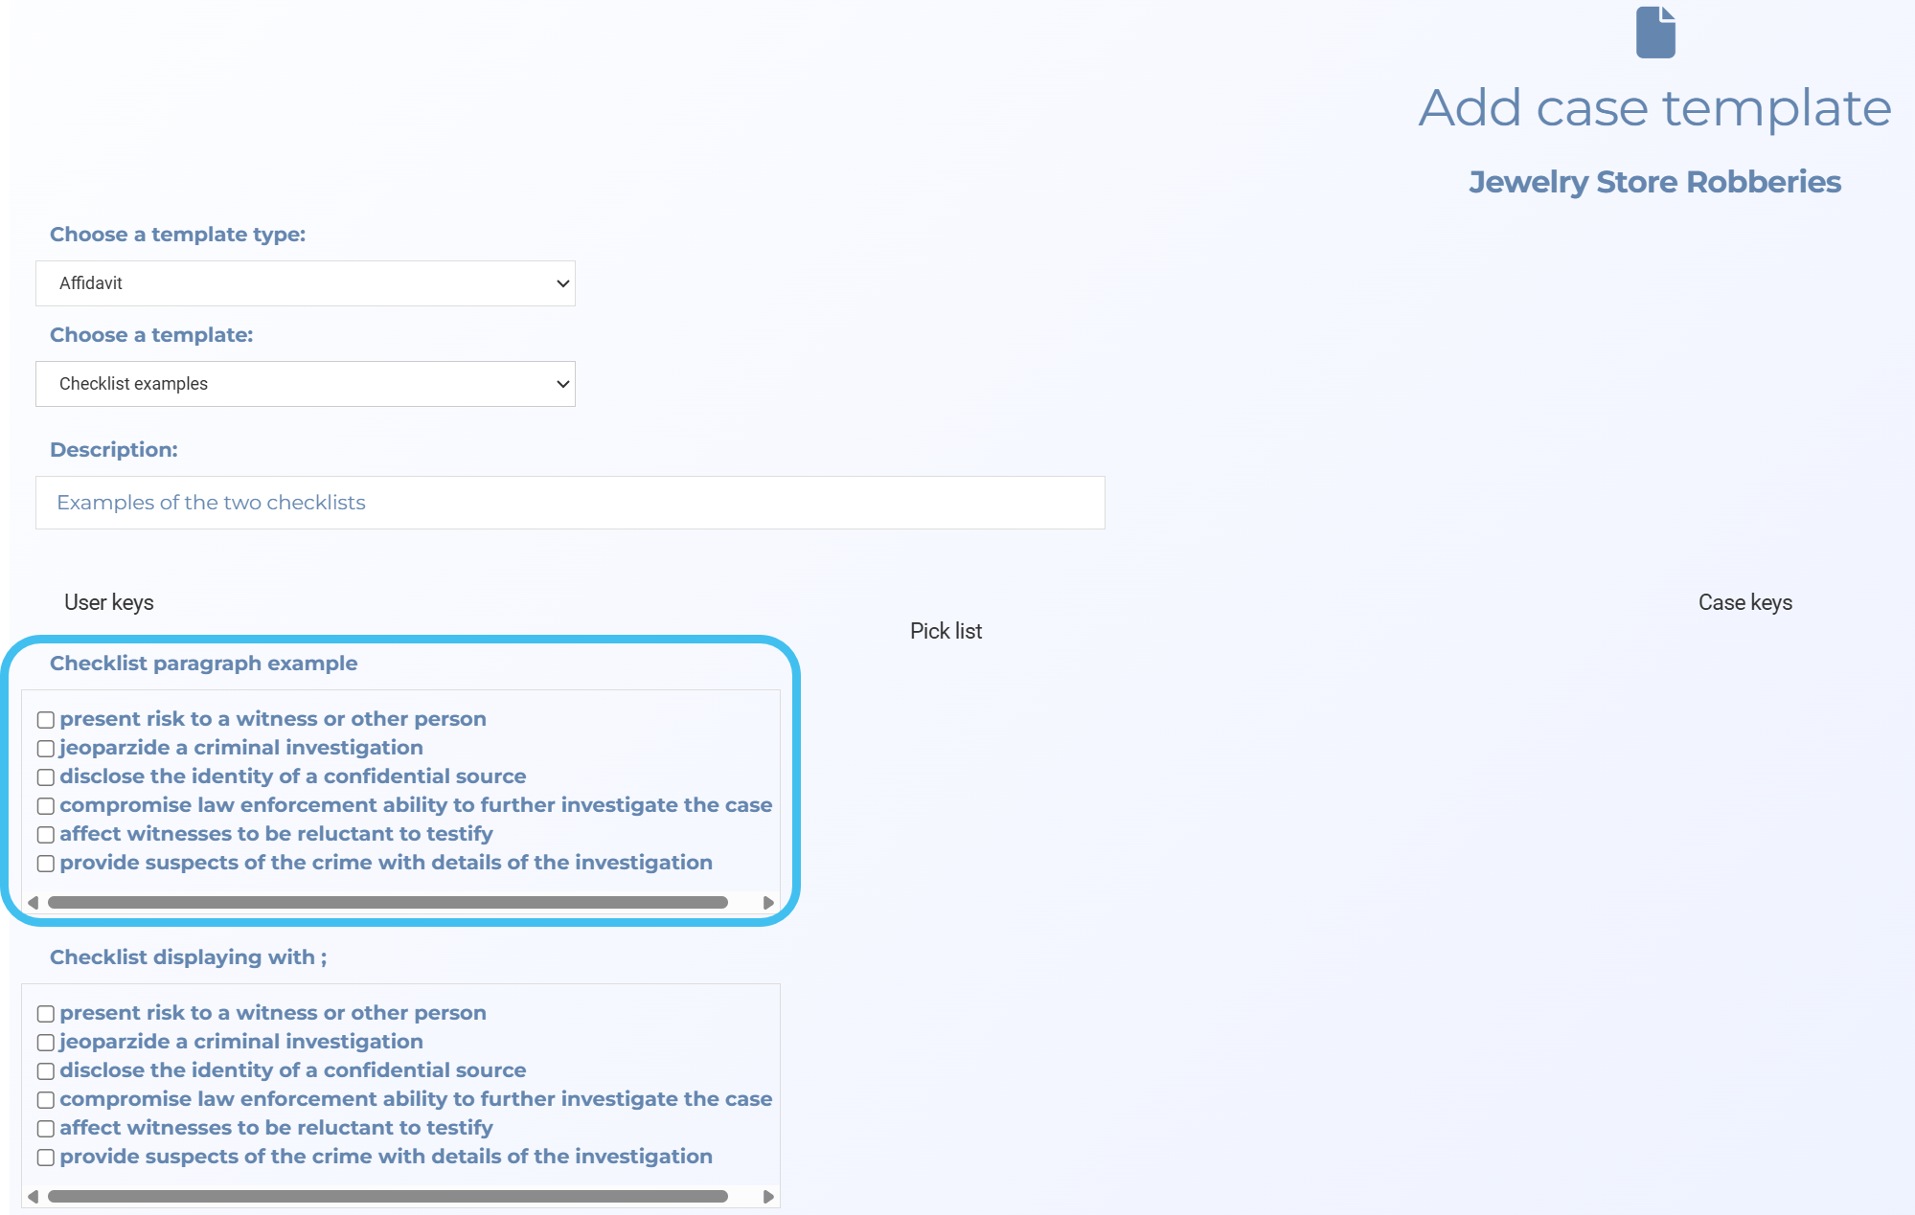Open the template type dropdown showing Affidavit

305,283
